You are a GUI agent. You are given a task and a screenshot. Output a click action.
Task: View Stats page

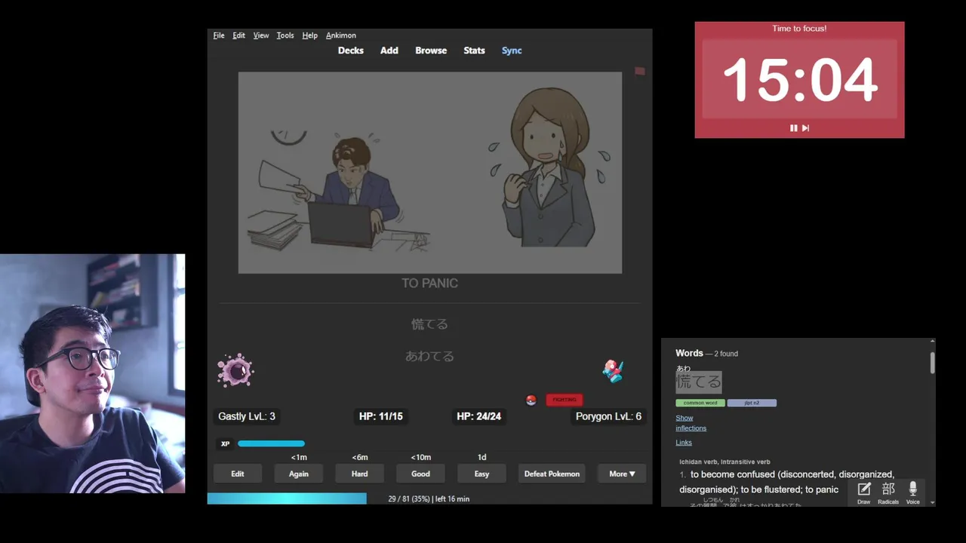[474, 51]
